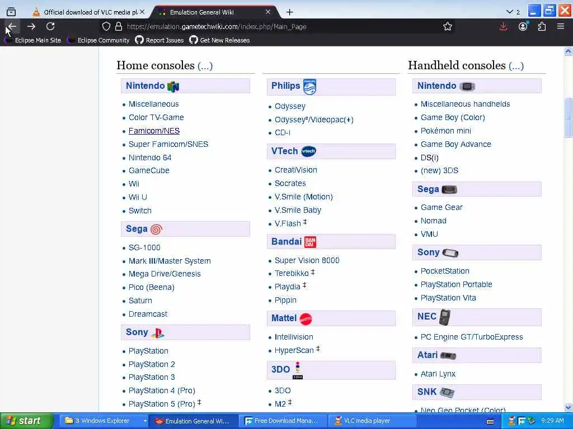The height and width of the screenshot is (429, 573).
Task: Click the Bandai logo icon
Action: [310, 242]
